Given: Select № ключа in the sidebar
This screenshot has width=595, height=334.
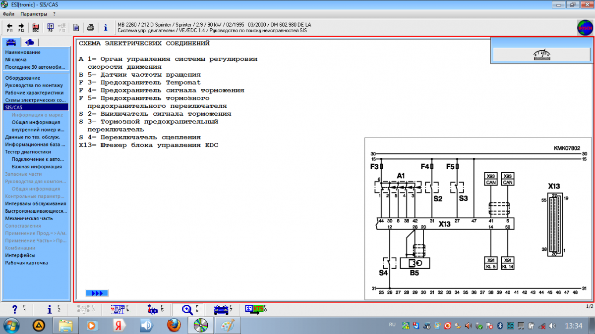Looking at the screenshot, I should click(x=16, y=59).
